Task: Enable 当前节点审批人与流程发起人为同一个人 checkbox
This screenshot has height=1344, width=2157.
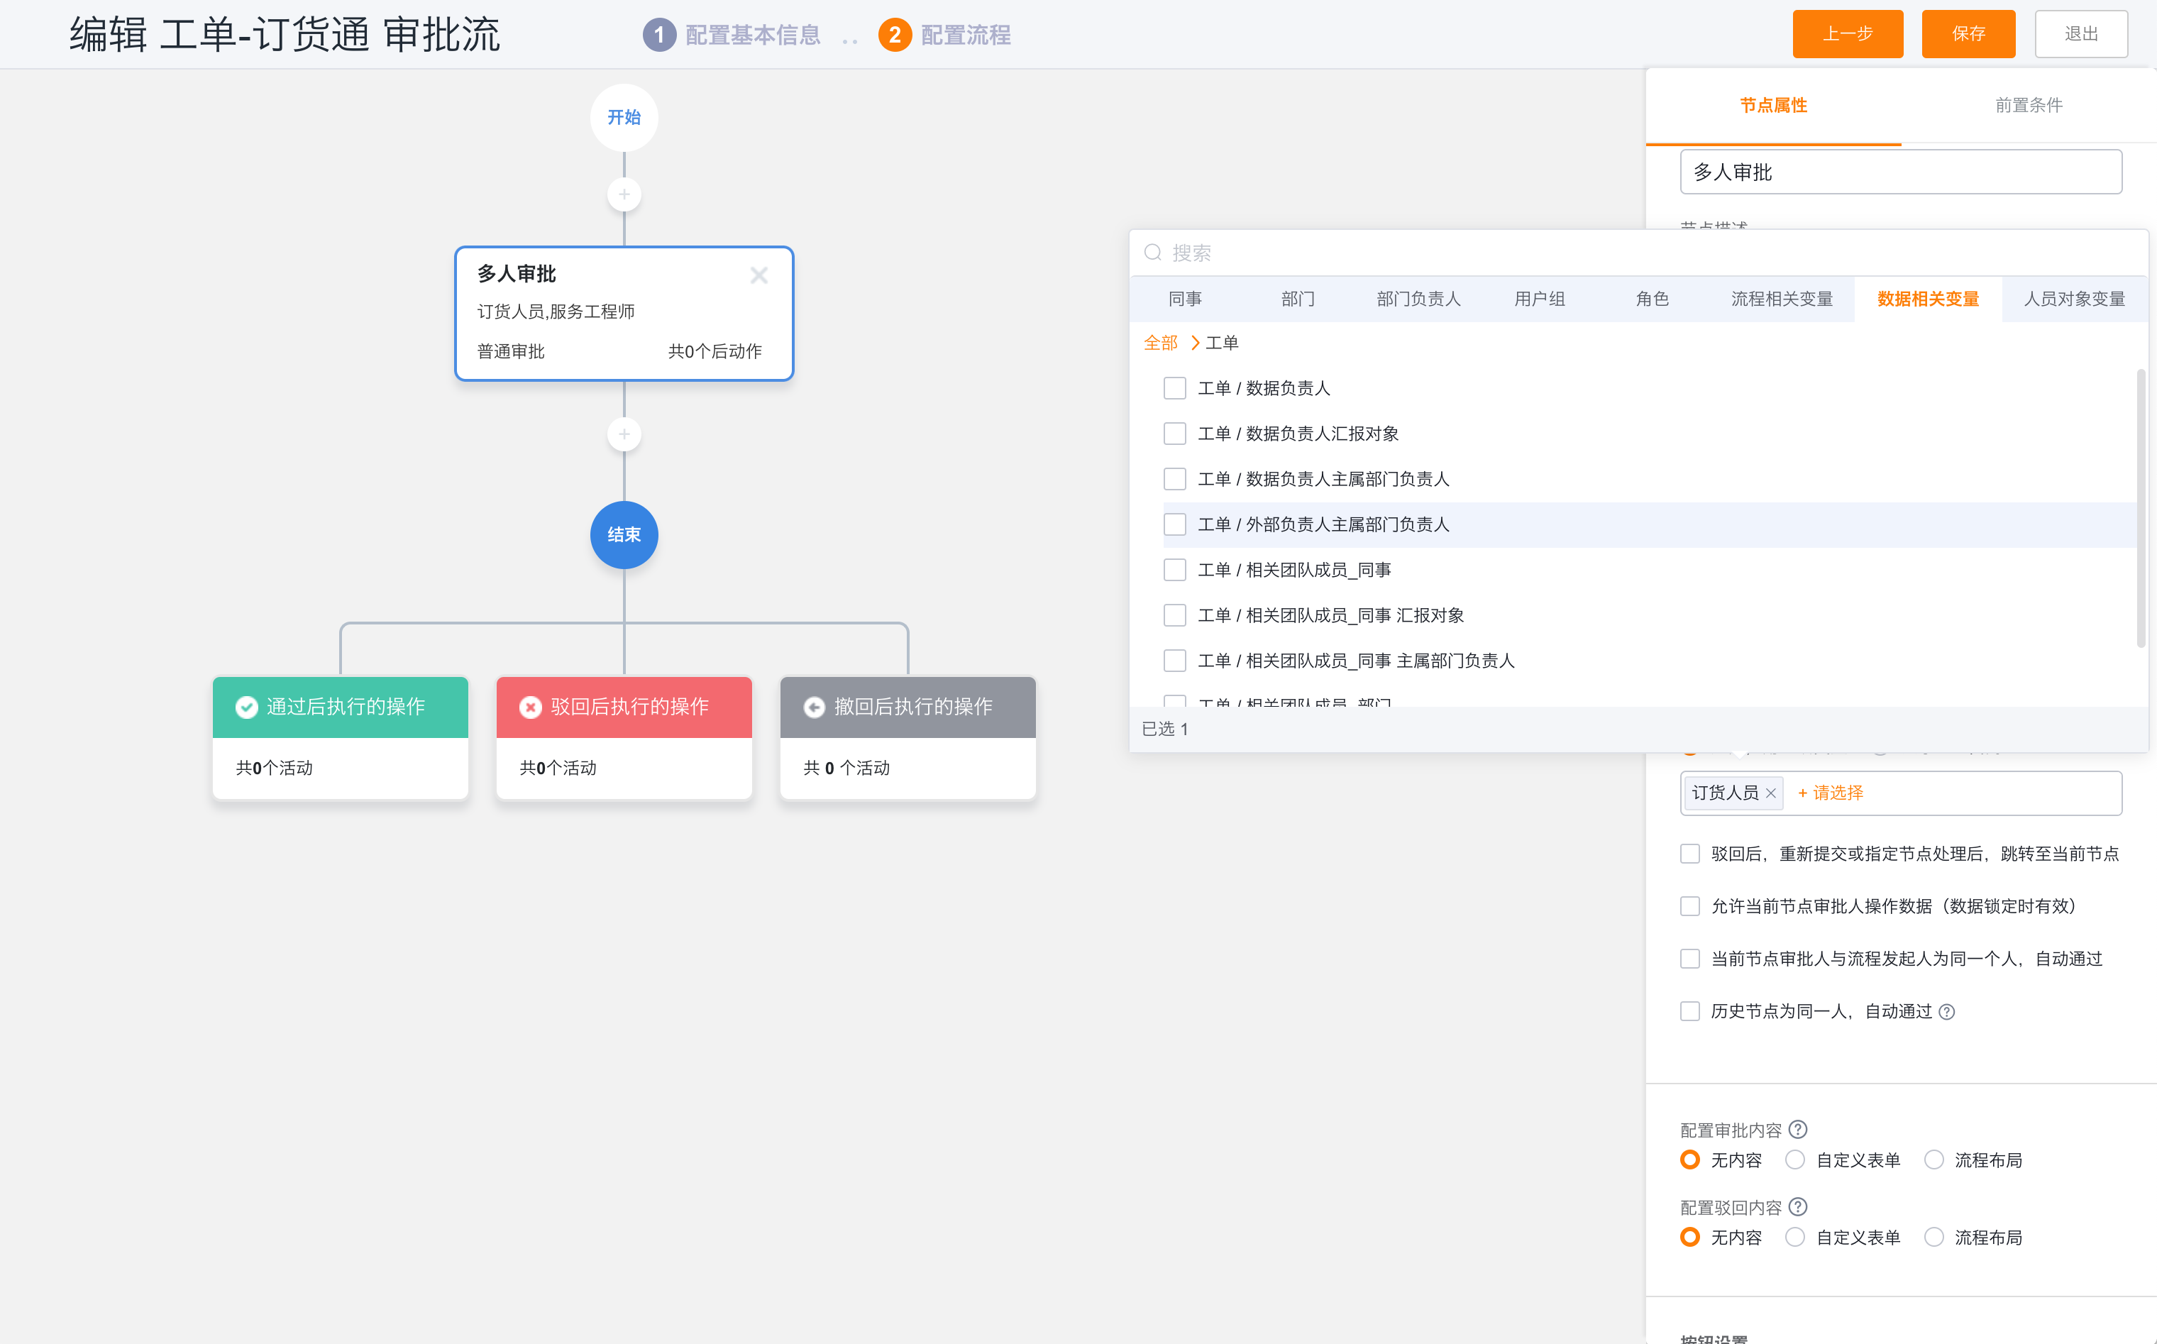Action: click(x=1689, y=959)
